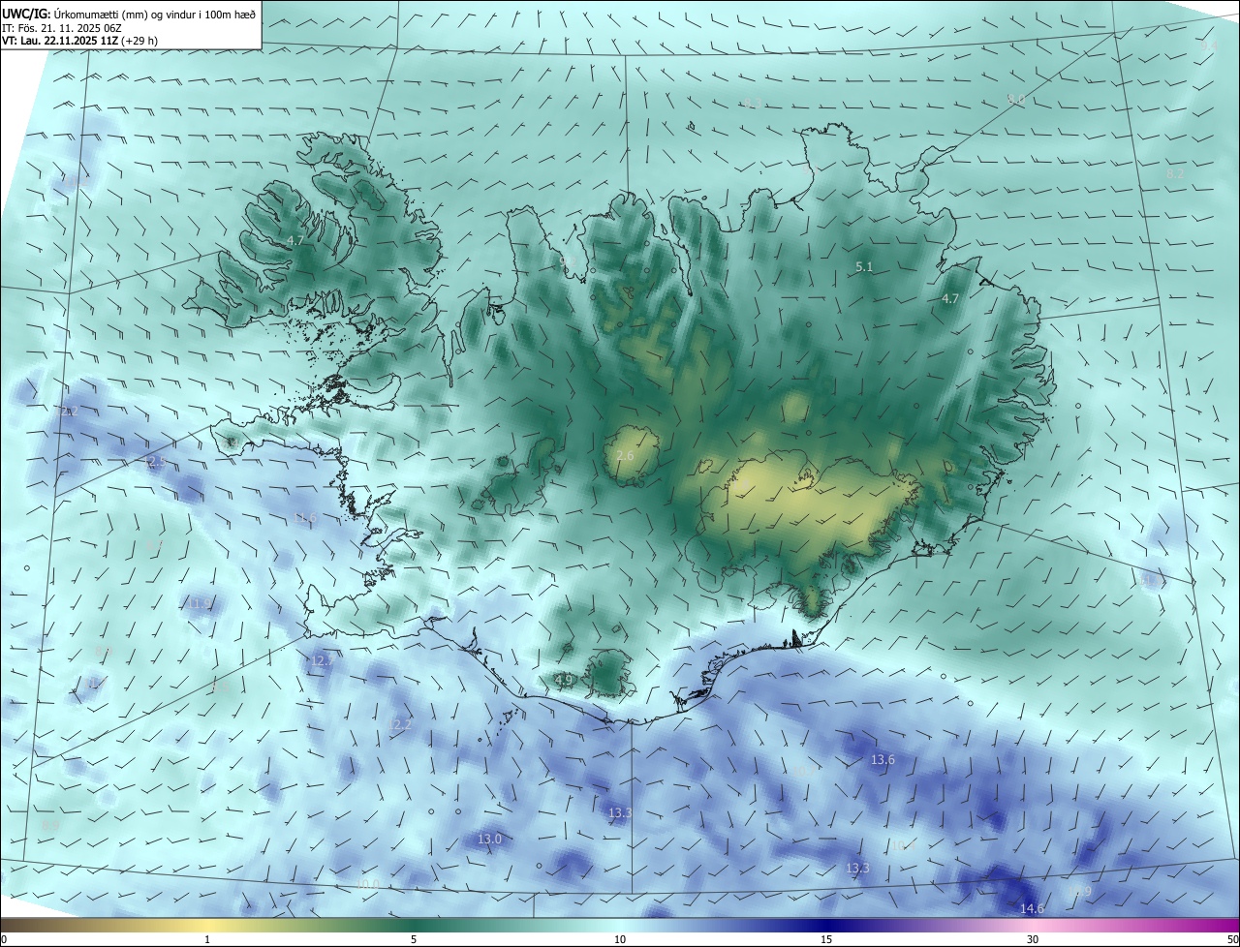Click the initial time 'IT: Fös. 21. 11. 2025 06Z'
This screenshot has width=1240, height=947.
coord(61,27)
